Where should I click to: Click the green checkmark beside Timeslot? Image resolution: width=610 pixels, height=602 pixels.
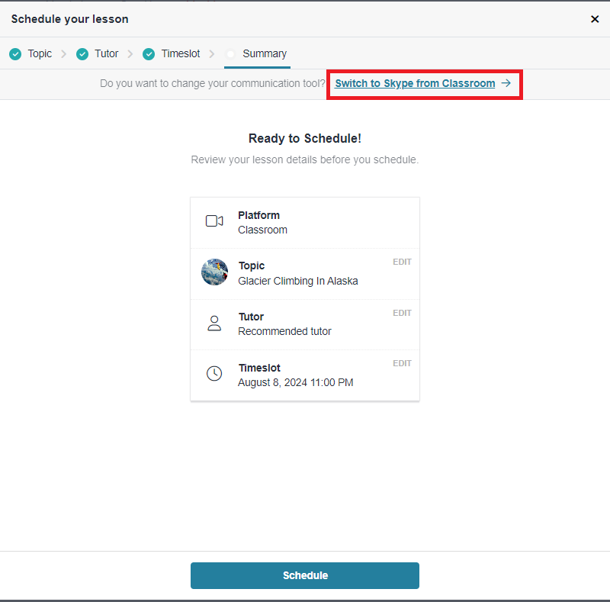(x=149, y=54)
